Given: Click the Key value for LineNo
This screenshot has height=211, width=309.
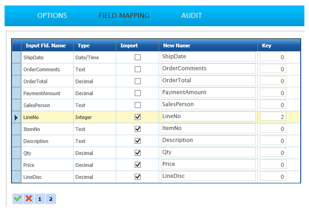Looking at the screenshot, I should click(x=273, y=117).
